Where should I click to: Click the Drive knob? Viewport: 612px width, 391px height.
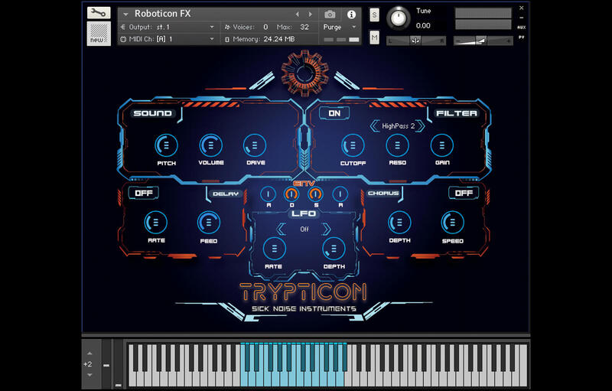pyautogui.click(x=255, y=145)
